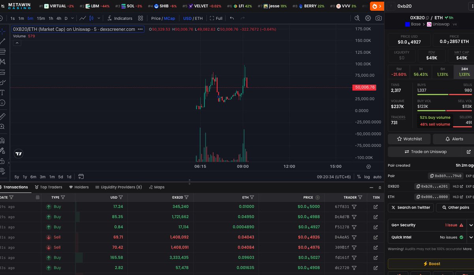Switch chart interval to 1h
The width and height of the screenshot is (474, 275).
[51, 18]
